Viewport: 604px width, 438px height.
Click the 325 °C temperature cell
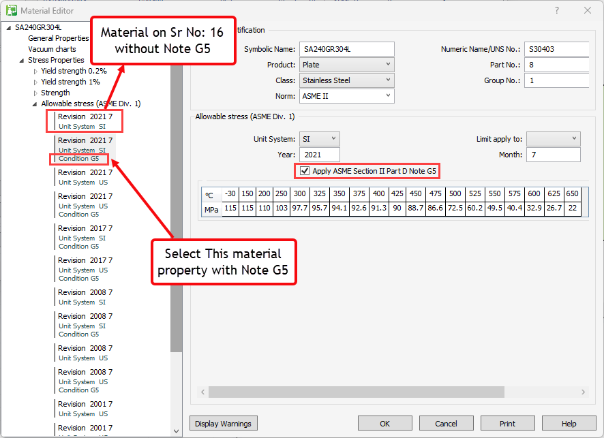pos(319,193)
